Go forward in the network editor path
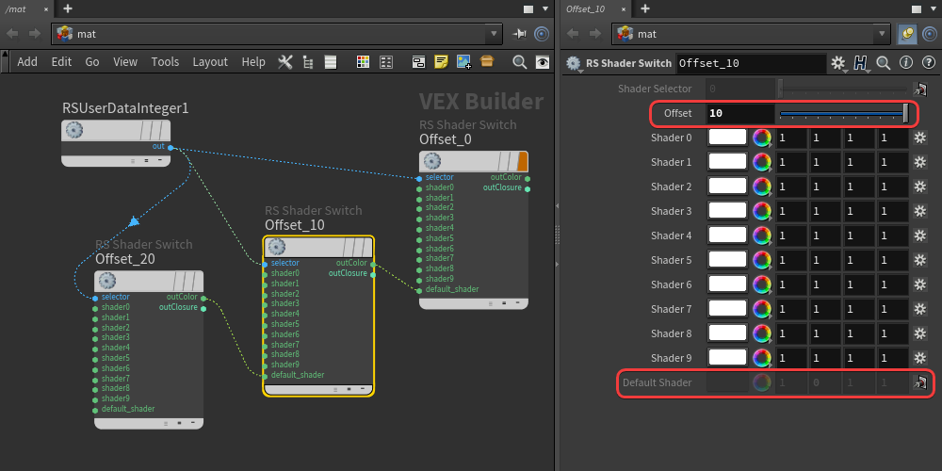The image size is (942, 471). pos(36,34)
